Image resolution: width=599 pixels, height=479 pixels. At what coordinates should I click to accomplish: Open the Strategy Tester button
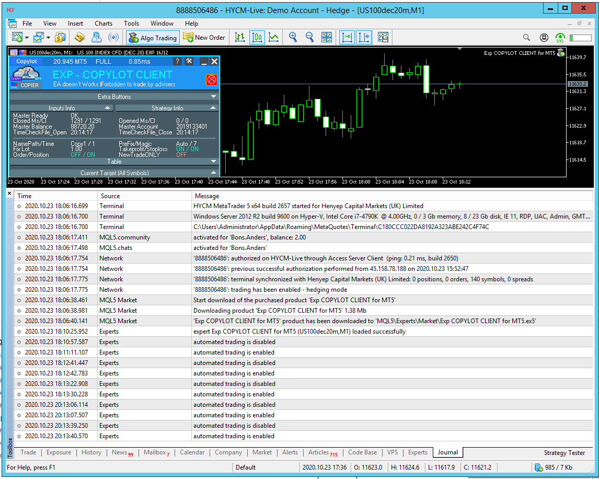tap(564, 453)
